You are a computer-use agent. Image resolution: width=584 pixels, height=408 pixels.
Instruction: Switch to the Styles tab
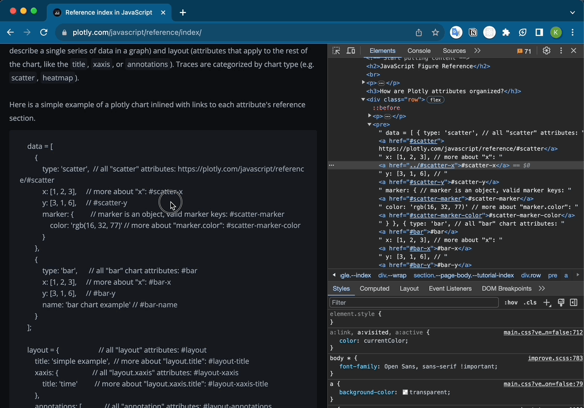(341, 289)
